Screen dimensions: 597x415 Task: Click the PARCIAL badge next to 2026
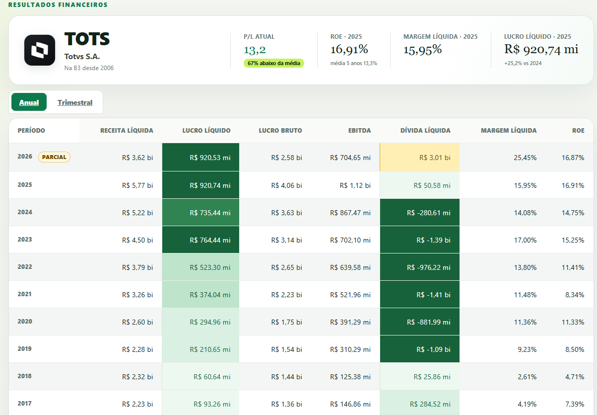pos(54,157)
